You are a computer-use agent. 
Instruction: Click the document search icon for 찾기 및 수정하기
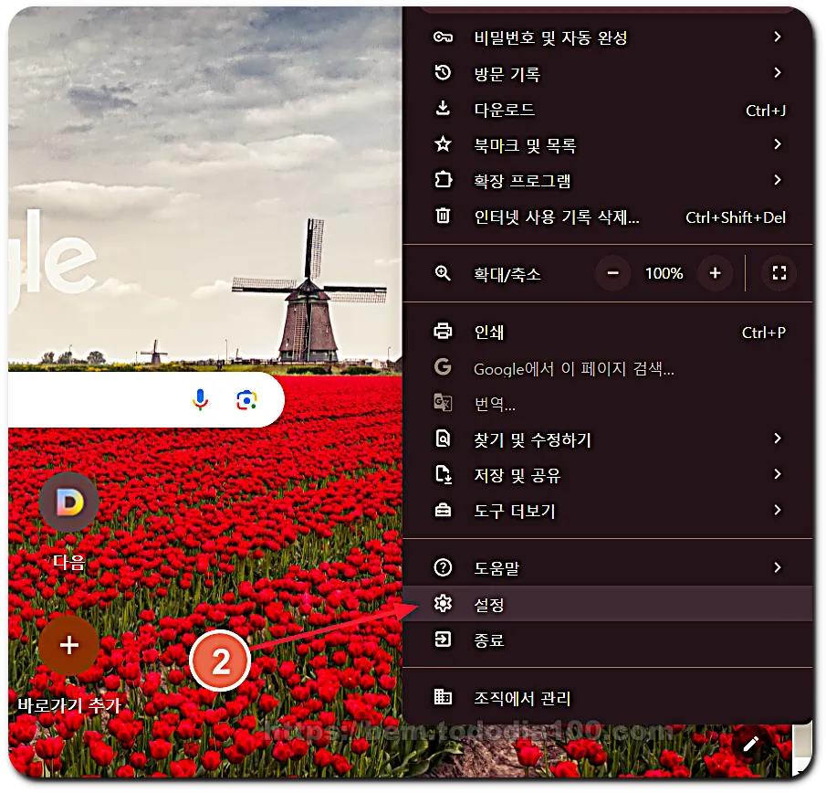[x=443, y=439]
